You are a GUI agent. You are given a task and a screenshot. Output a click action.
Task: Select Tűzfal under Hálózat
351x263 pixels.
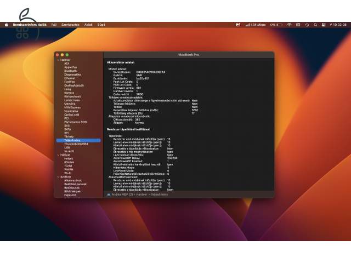(x=68, y=166)
